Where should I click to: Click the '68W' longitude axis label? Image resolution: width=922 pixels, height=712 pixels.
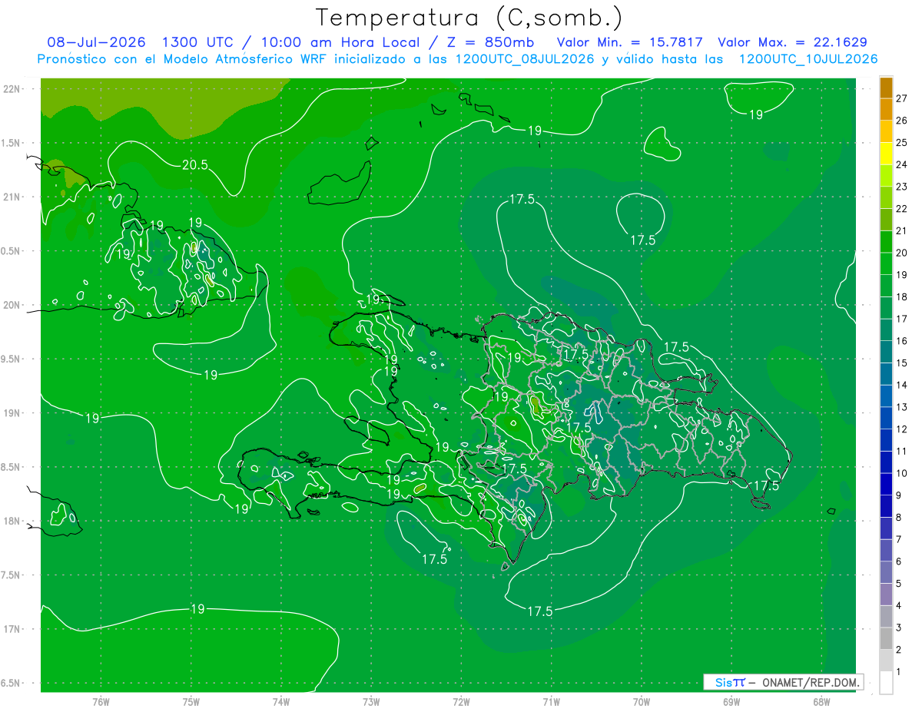[821, 701]
